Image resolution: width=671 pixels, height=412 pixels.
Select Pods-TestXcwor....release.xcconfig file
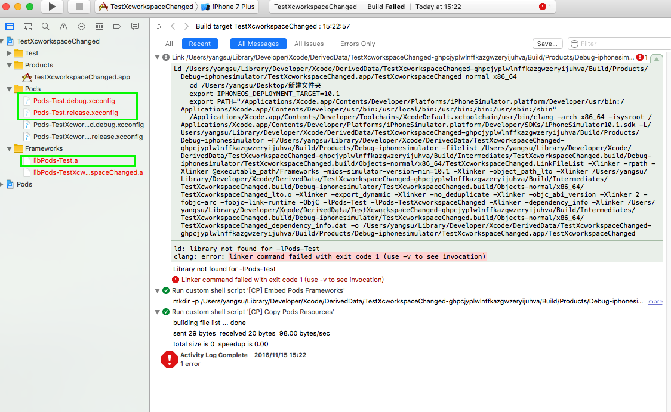click(x=88, y=137)
